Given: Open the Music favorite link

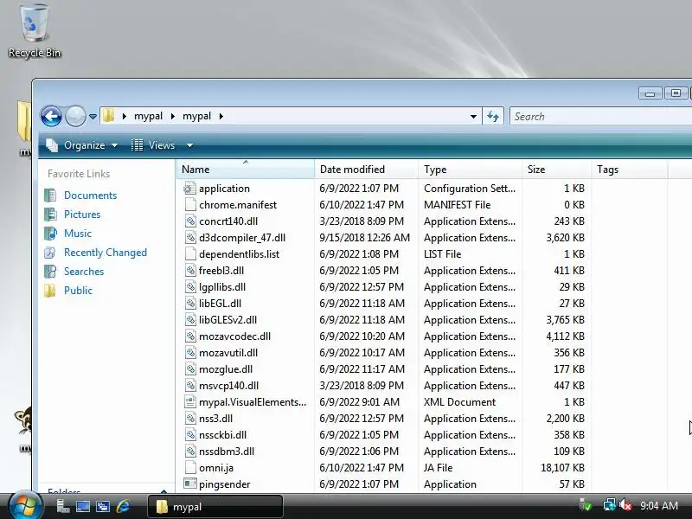Looking at the screenshot, I should coord(78,233).
